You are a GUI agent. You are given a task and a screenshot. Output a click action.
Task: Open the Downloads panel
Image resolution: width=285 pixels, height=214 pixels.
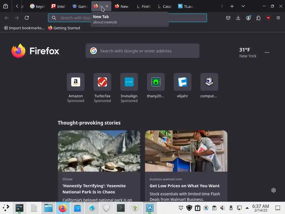[x=238, y=18]
